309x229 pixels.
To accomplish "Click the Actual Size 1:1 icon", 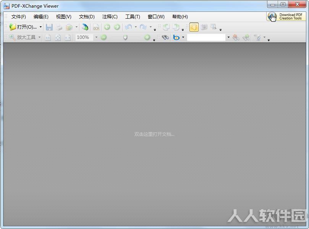I will click(x=48, y=37).
